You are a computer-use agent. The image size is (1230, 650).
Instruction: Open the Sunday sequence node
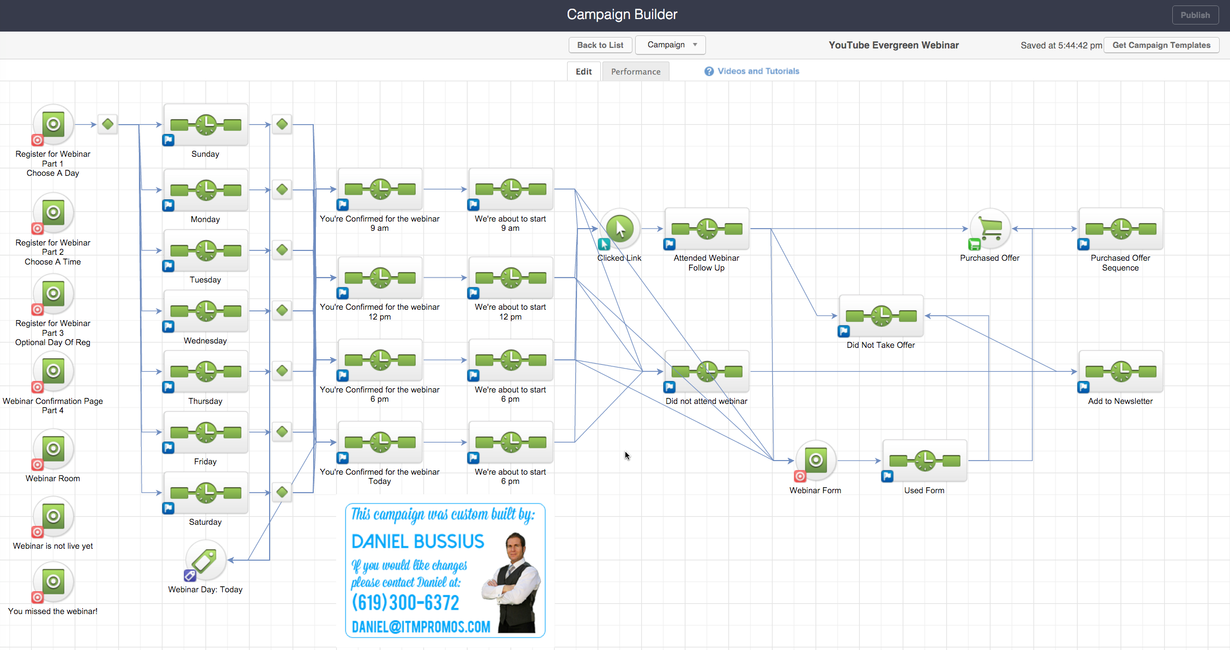coord(205,125)
